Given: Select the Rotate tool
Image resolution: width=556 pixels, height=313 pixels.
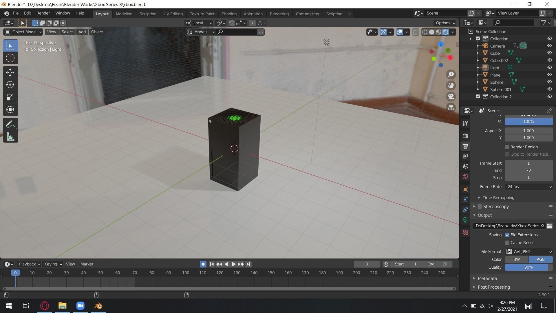Looking at the screenshot, I should coord(10,85).
